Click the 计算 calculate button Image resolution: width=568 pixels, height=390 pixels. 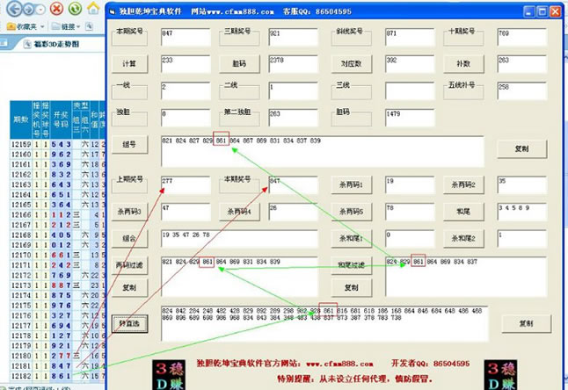(x=129, y=62)
